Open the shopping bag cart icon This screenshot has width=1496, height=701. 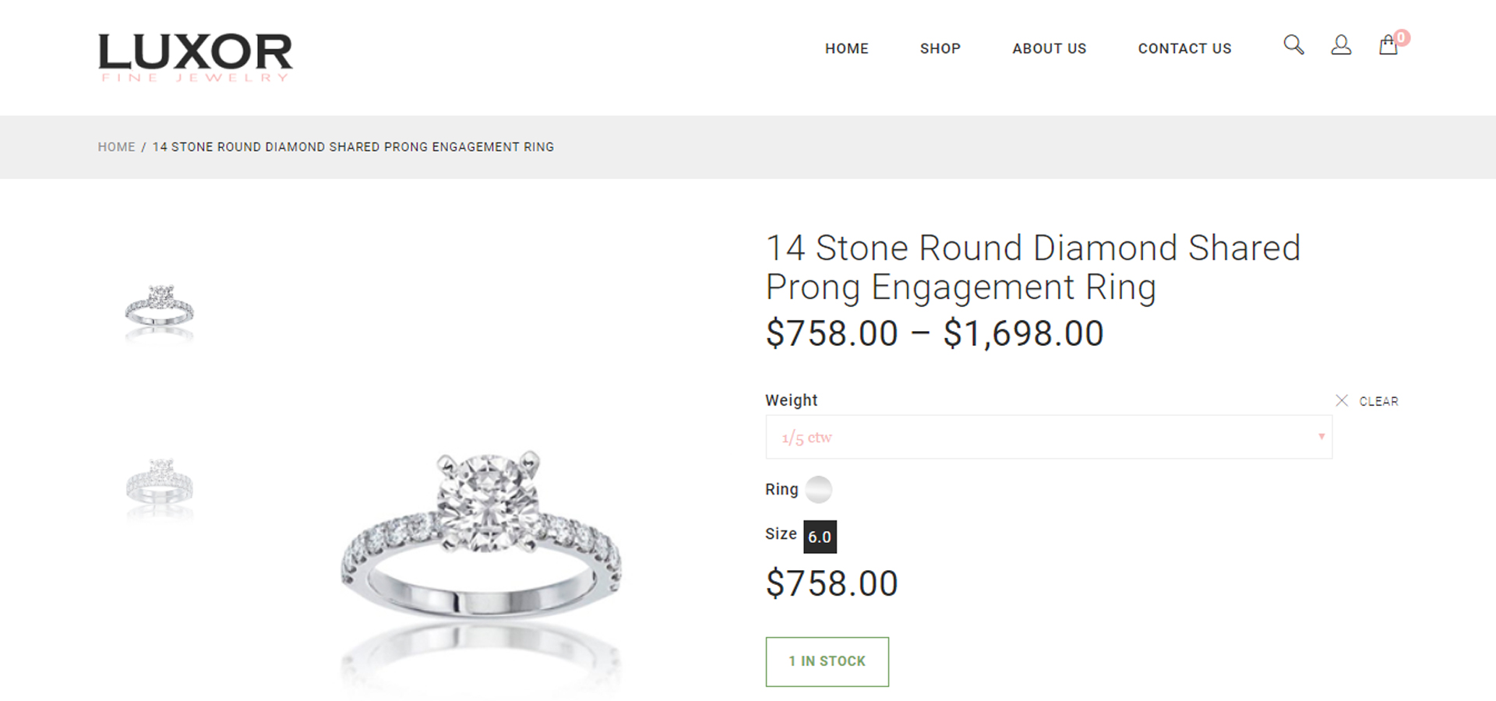[x=1388, y=46]
